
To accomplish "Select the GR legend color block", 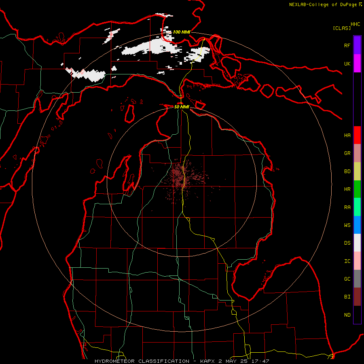I will 357,153.
